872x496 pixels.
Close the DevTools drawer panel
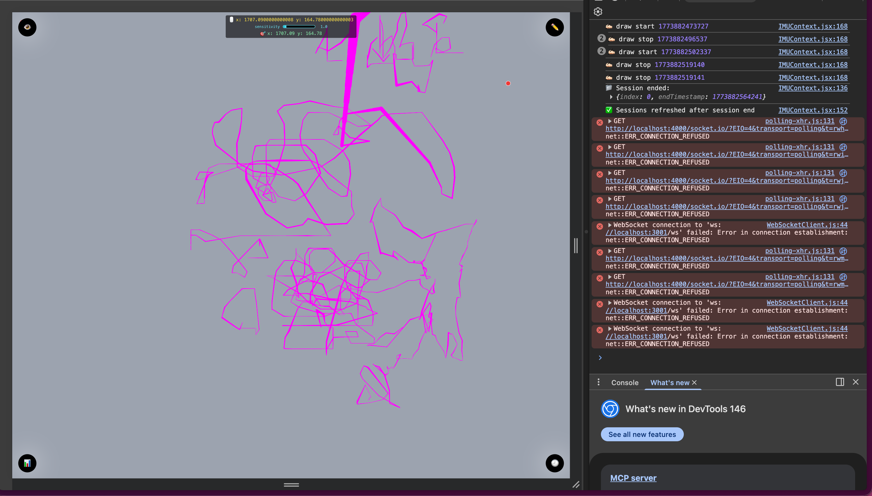click(855, 382)
